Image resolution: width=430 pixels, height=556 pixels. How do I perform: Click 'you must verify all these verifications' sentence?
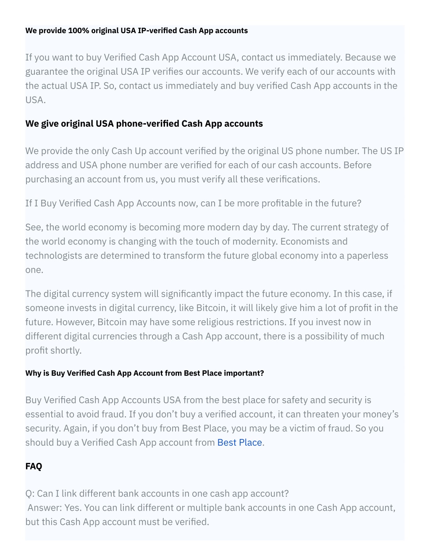(x=240, y=179)
